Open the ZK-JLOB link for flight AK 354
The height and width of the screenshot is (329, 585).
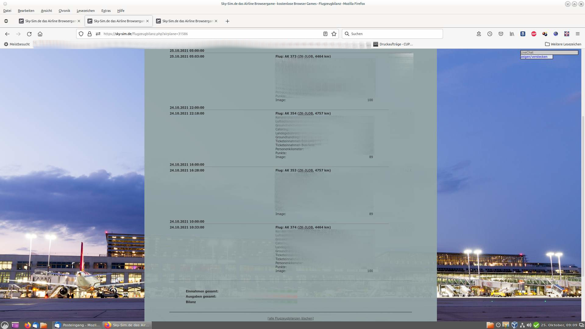(x=306, y=113)
